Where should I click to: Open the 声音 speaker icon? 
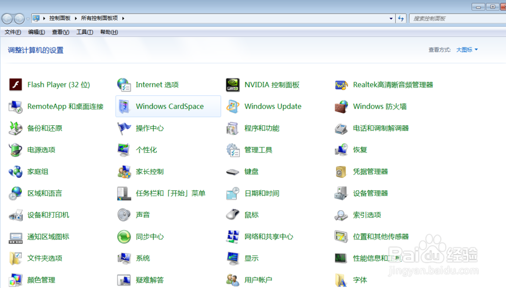point(124,215)
